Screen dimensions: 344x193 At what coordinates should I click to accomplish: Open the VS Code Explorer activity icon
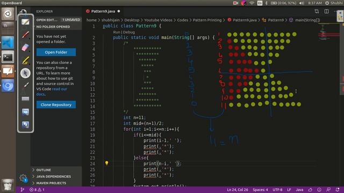coord(23,12)
